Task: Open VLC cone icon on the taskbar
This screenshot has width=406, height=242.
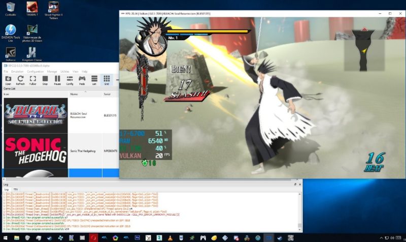Action: [170, 237]
